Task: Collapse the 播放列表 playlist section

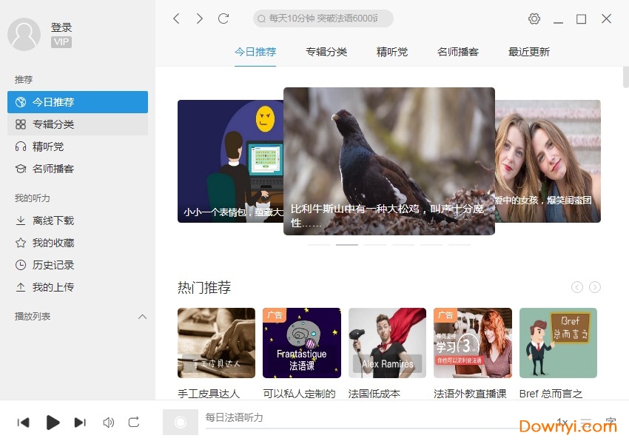Action: coord(143,317)
